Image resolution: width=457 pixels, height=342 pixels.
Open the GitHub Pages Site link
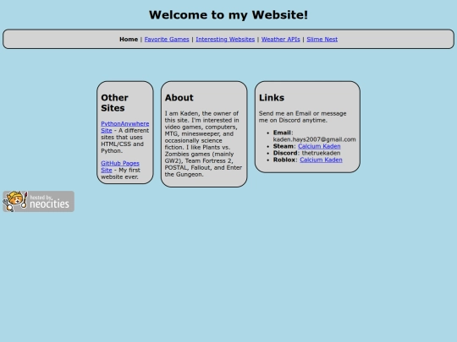coord(120,166)
